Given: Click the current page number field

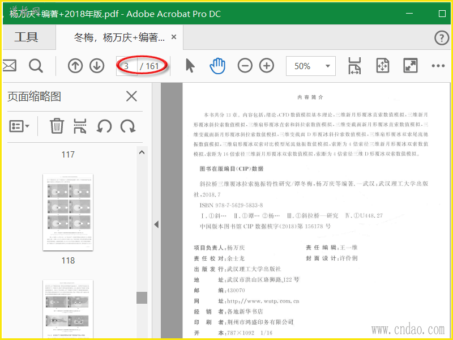Looking at the screenshot, I should tap(126, 66).
